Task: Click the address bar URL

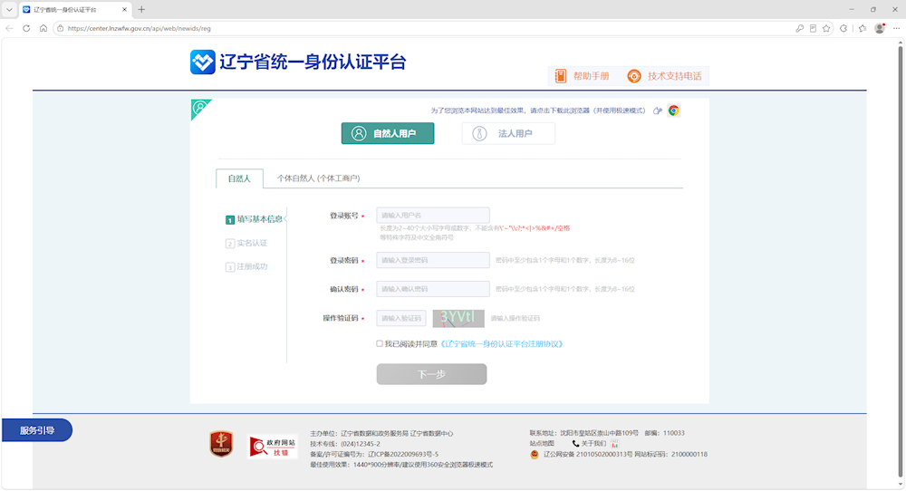Action: [x=140, y=28]
